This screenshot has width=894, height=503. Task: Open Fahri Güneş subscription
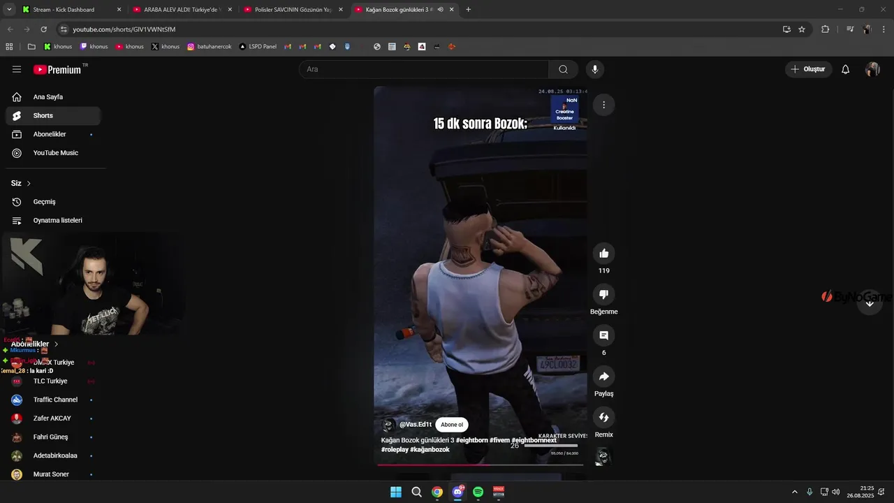tap(53, 437)
